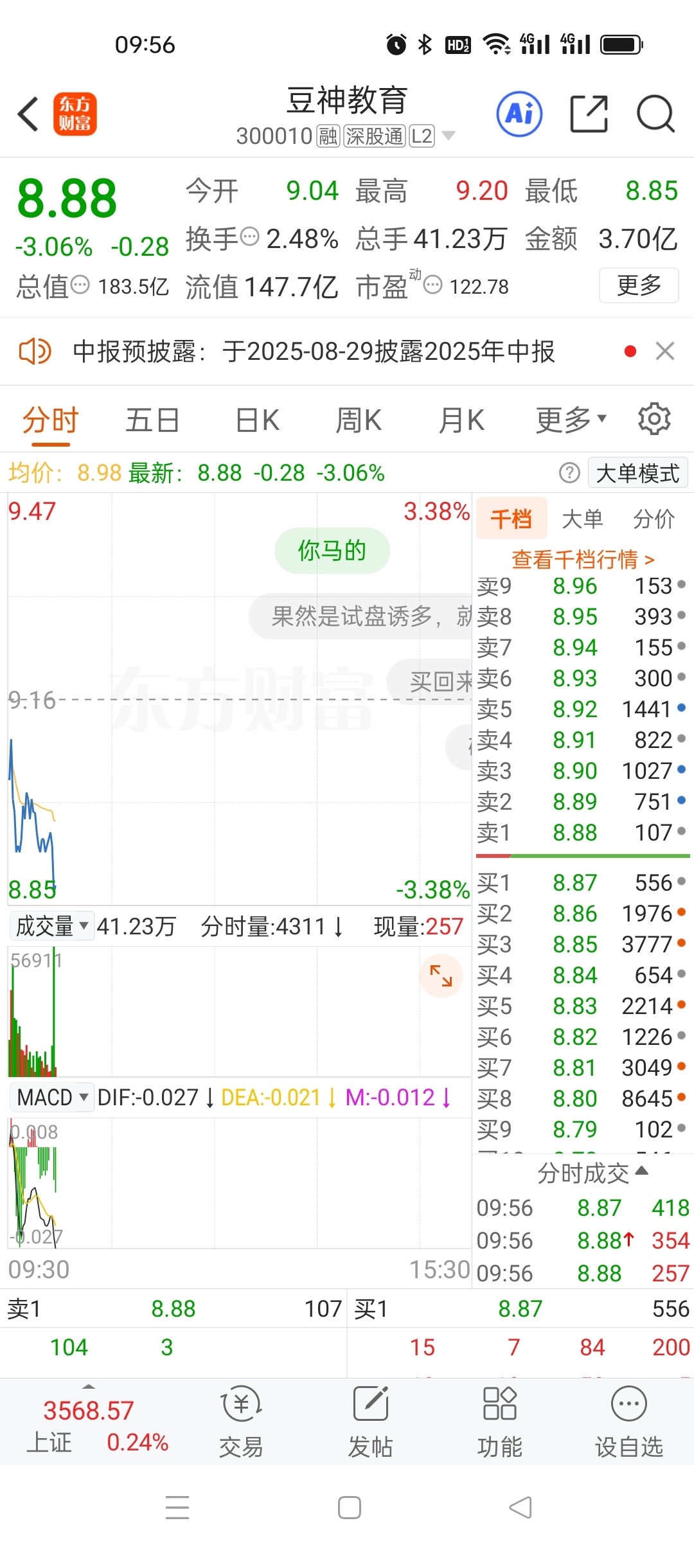Tap the speaker announcement icon
Image resolution: width=694 pixels, height=1550 pixels.
tap(35, 352)
